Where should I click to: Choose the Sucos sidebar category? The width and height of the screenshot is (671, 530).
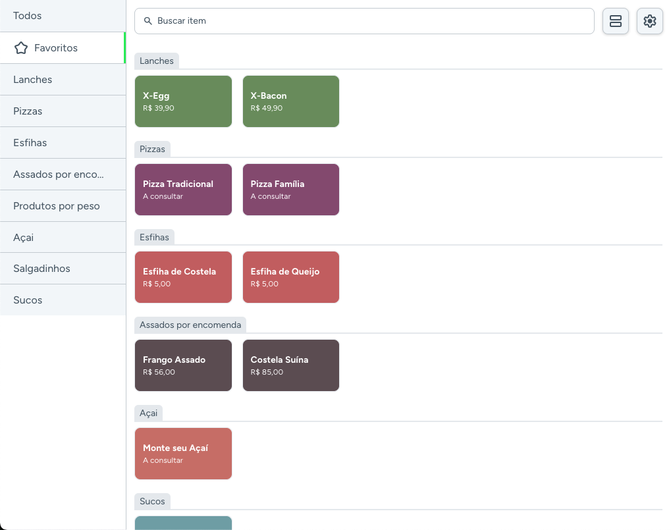63,300
